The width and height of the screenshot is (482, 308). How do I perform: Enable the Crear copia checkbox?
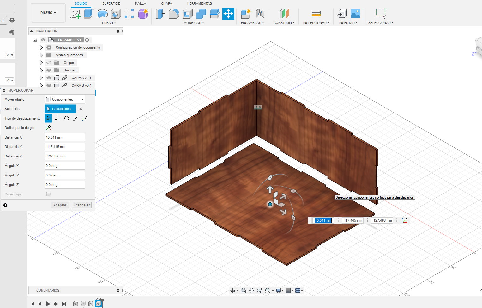point(48,194)
